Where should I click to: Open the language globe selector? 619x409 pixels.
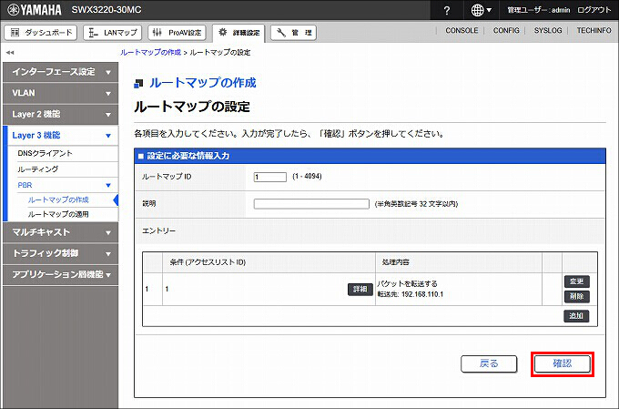click(482, 10)
